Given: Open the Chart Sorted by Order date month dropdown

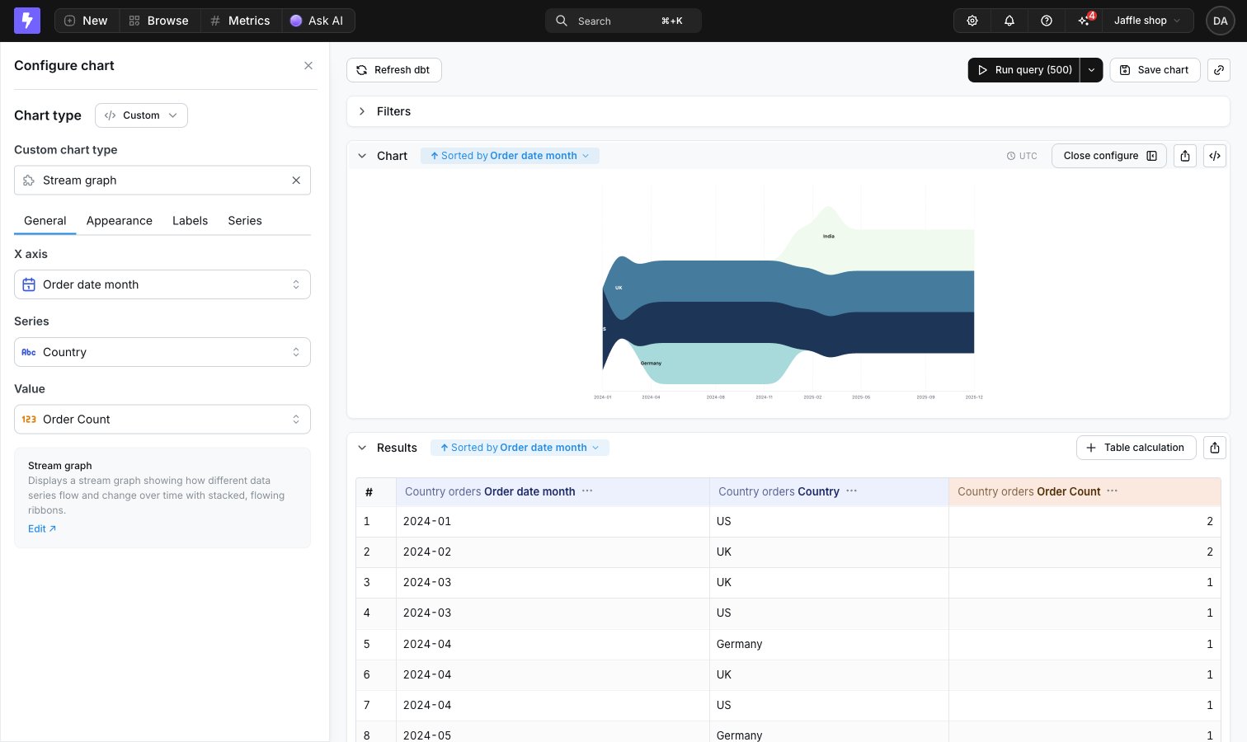Looking at the screenshot, I should pos(510,156).
